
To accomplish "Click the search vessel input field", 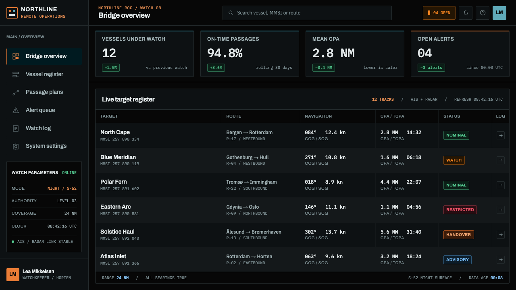I will [x=307, y=13].
